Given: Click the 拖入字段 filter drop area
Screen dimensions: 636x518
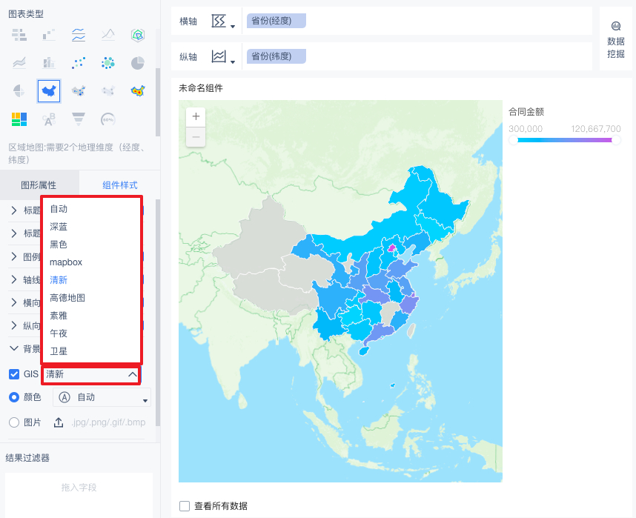Looking at the screenshot, I should coord(79,495).
